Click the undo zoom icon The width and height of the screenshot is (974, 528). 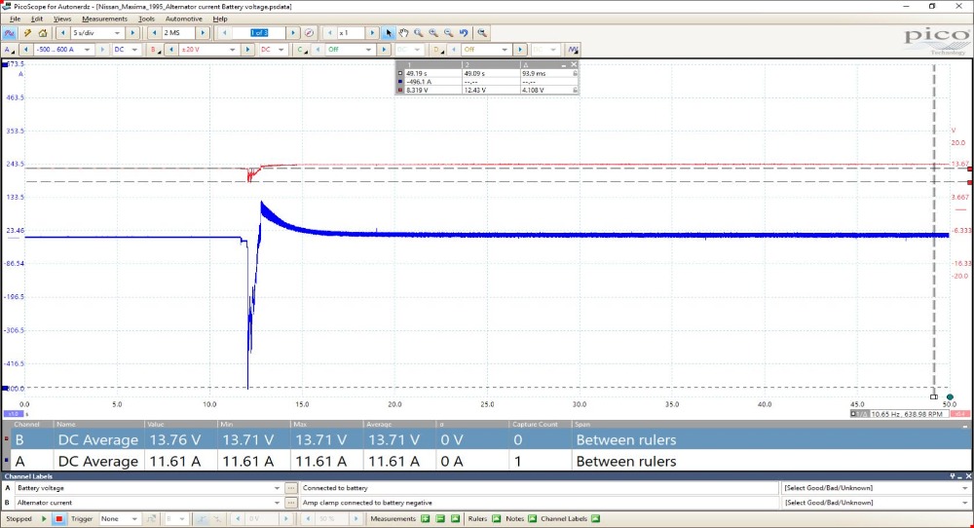464,33
